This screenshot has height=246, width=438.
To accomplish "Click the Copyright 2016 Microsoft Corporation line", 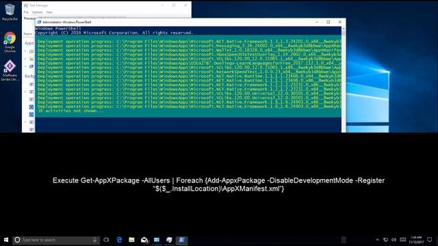I will 114,33.
